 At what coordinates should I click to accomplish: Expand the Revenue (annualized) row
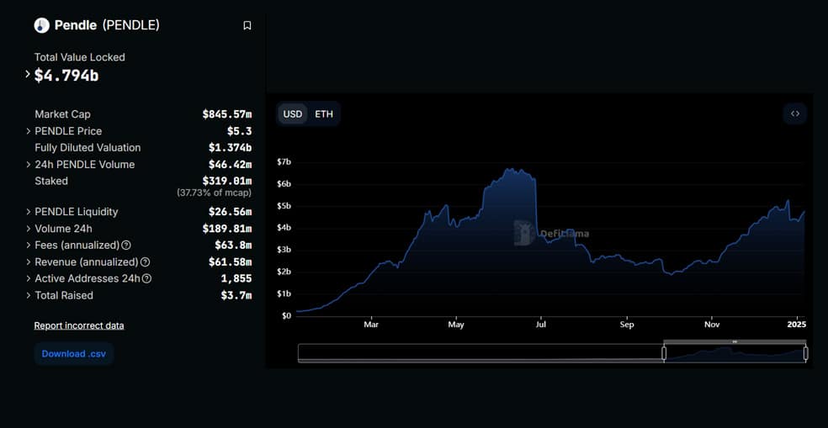(28, 262)
